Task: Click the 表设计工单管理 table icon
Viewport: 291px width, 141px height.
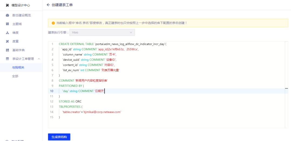Action: point(8,59)
